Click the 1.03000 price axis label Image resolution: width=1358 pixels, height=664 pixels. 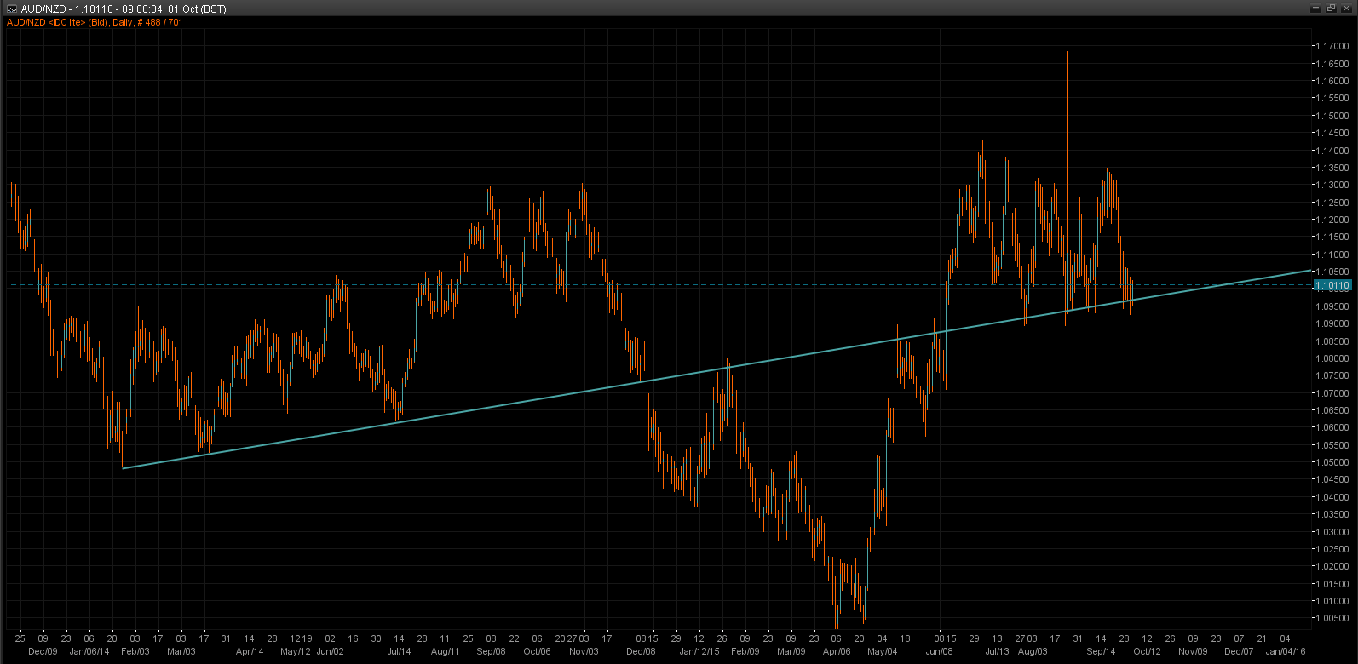[x=1333, y=532]
